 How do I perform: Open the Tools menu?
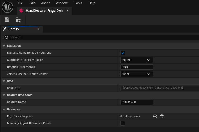click(x=78, y=3)
